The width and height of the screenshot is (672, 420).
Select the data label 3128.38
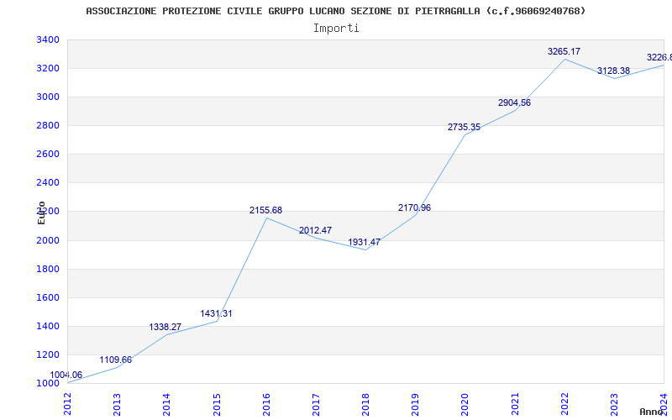pos(614,71)
